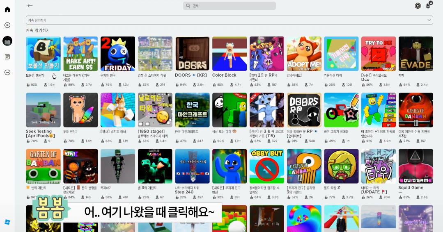Open the Obby But no-jump thumbnail

click(x=267, y=166)
